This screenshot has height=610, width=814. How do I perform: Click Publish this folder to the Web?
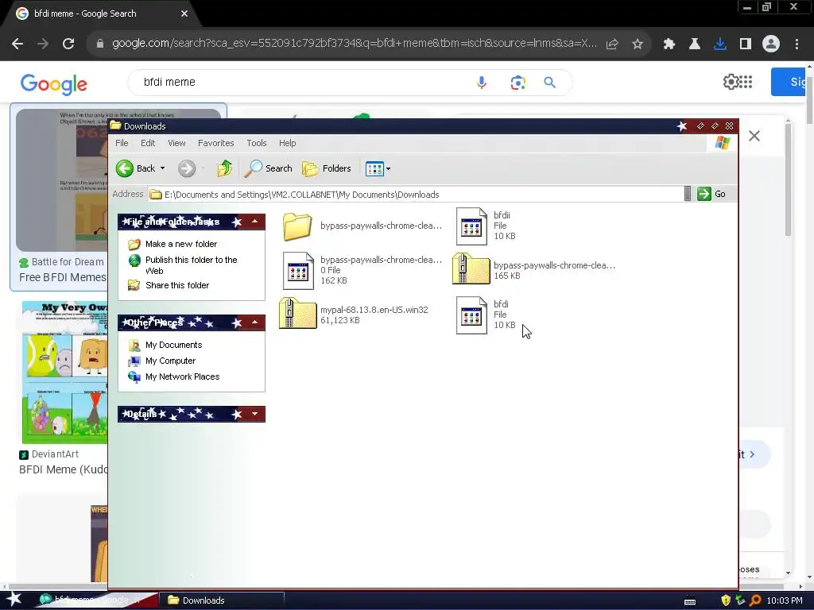point(191,265)
